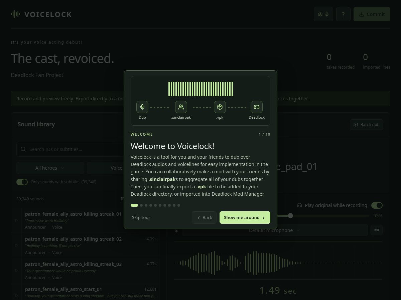The width and height of the screenshot is (401, 300).
Task: Click the magnifier icon in search box
Action: click(23, 149)
